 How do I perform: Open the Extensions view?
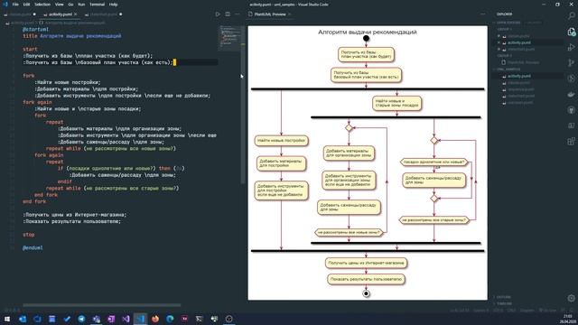point(571,141)
